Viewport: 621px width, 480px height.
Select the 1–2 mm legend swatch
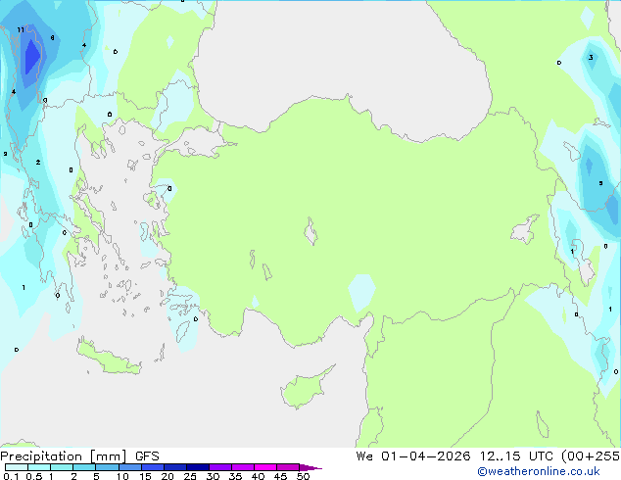tap(62, 467)
